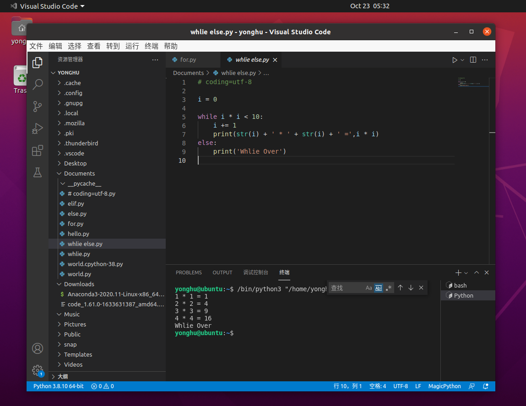This screenshot has height=406, width=526.
Task: Open the Testing flask view
Action: pos(37,172)
